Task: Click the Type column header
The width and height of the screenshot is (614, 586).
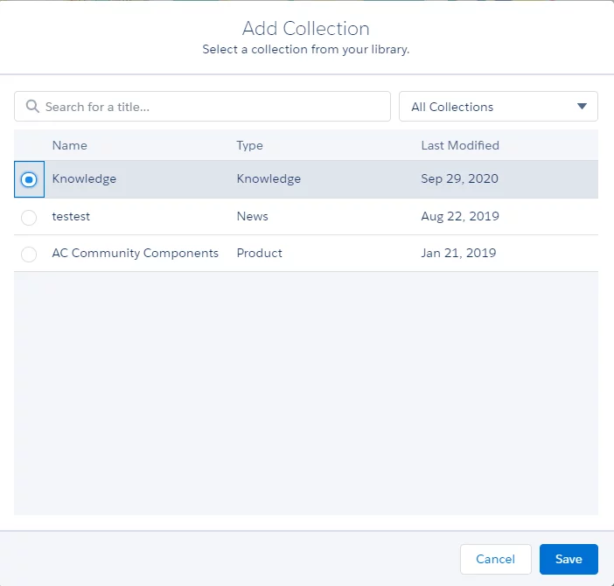Action: pos(249,145)
